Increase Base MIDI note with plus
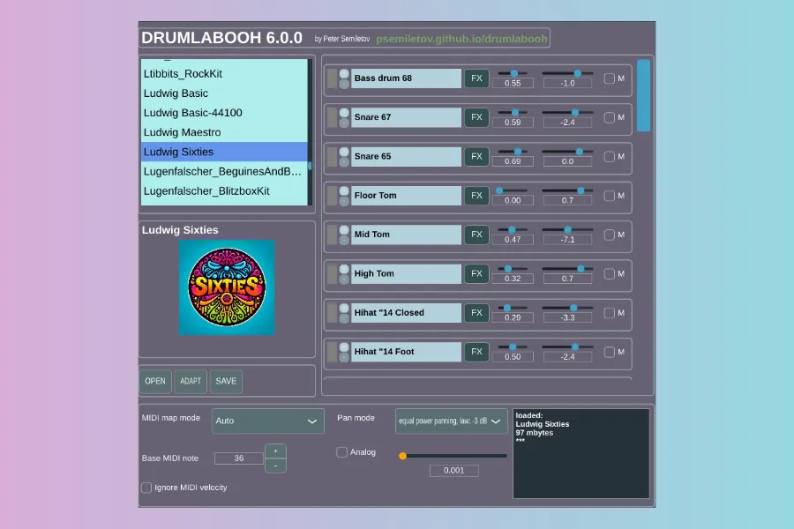 coord(275,451)
